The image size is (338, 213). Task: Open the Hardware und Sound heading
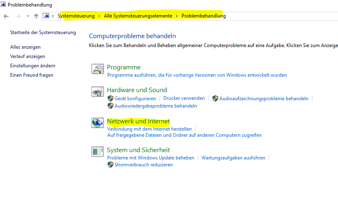coord(137,90)
